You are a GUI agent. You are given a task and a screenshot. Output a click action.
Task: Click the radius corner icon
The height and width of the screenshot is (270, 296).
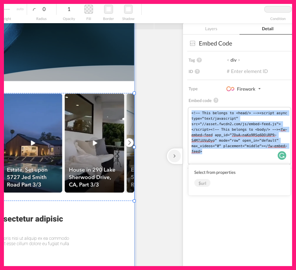[34, 9]
